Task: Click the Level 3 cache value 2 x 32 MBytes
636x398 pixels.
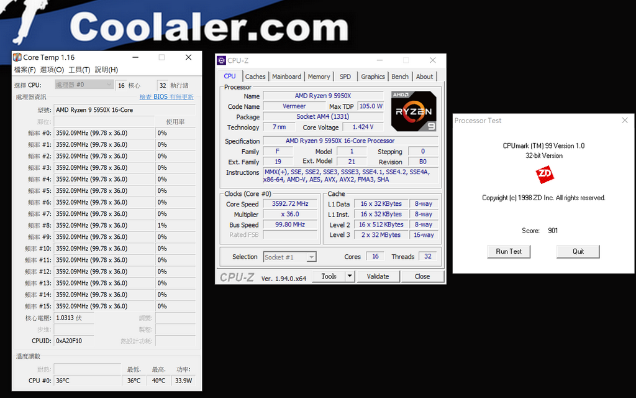Action: [381, 234]
